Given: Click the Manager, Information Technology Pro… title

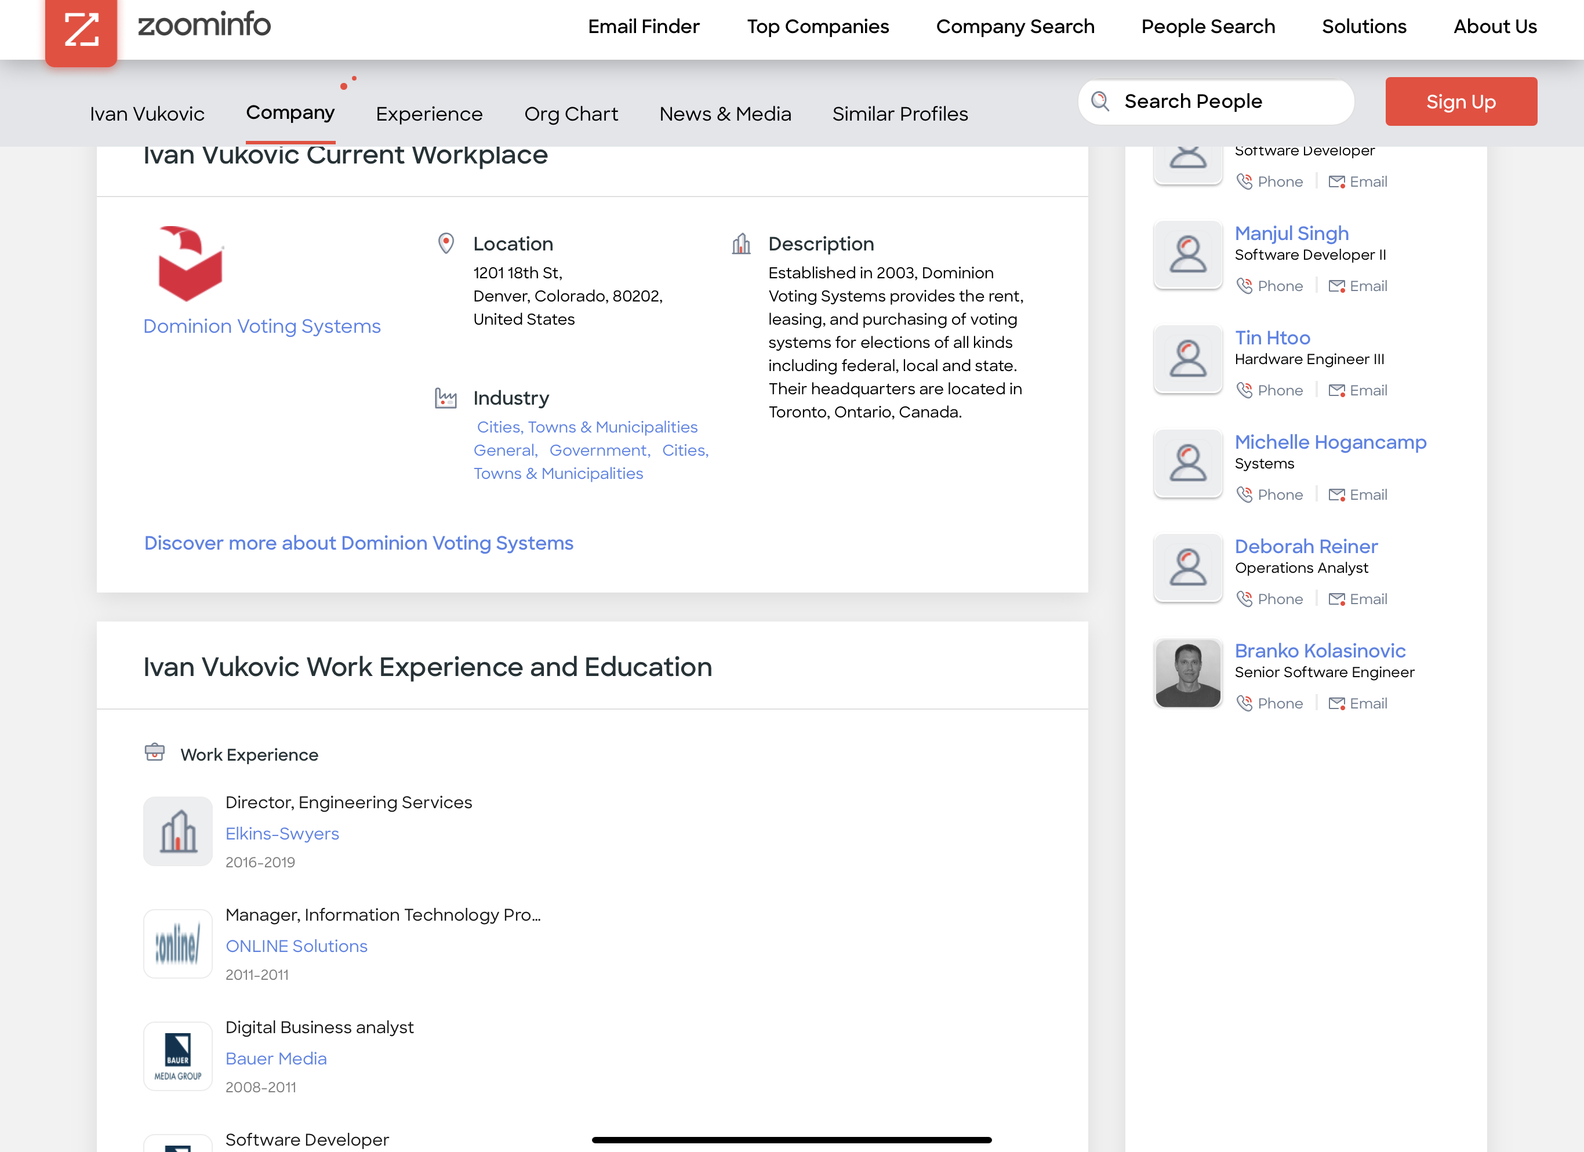Looking at the screenshot, I should point(383,915).
